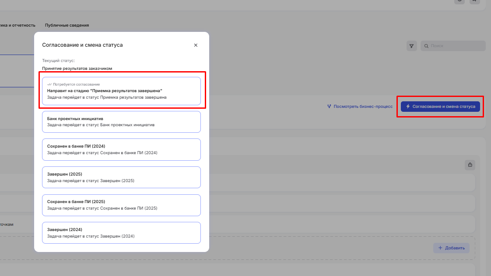Click the plus icon beside Добавить
This screenshot has width=491, height=276.
coord(440,248)
